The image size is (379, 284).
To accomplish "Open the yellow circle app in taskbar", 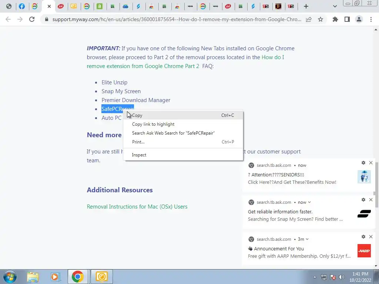I will click(x=101, y=277).
